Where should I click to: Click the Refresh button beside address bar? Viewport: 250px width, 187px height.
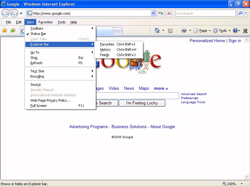pyautogui.click(x=161, y=13)
